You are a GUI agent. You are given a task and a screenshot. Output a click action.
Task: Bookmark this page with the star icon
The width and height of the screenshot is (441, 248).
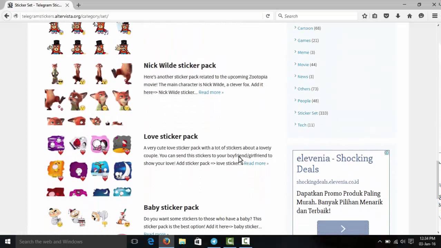click(364, 16)
